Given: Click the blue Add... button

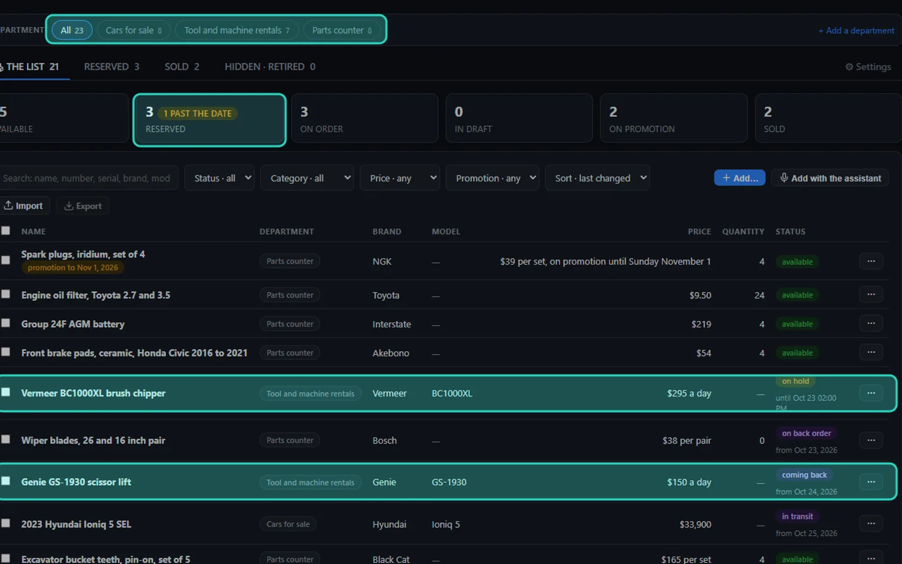Looking at the screenshot, I should (x=740, y=178).
